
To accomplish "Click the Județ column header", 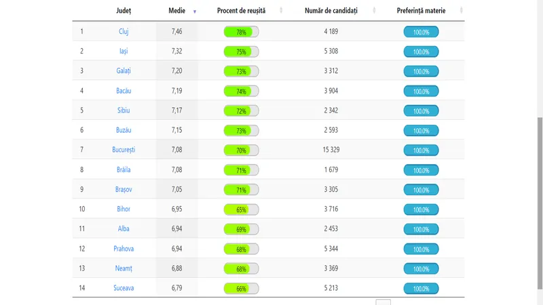I will pyautogui.click(x=124, y=11).
